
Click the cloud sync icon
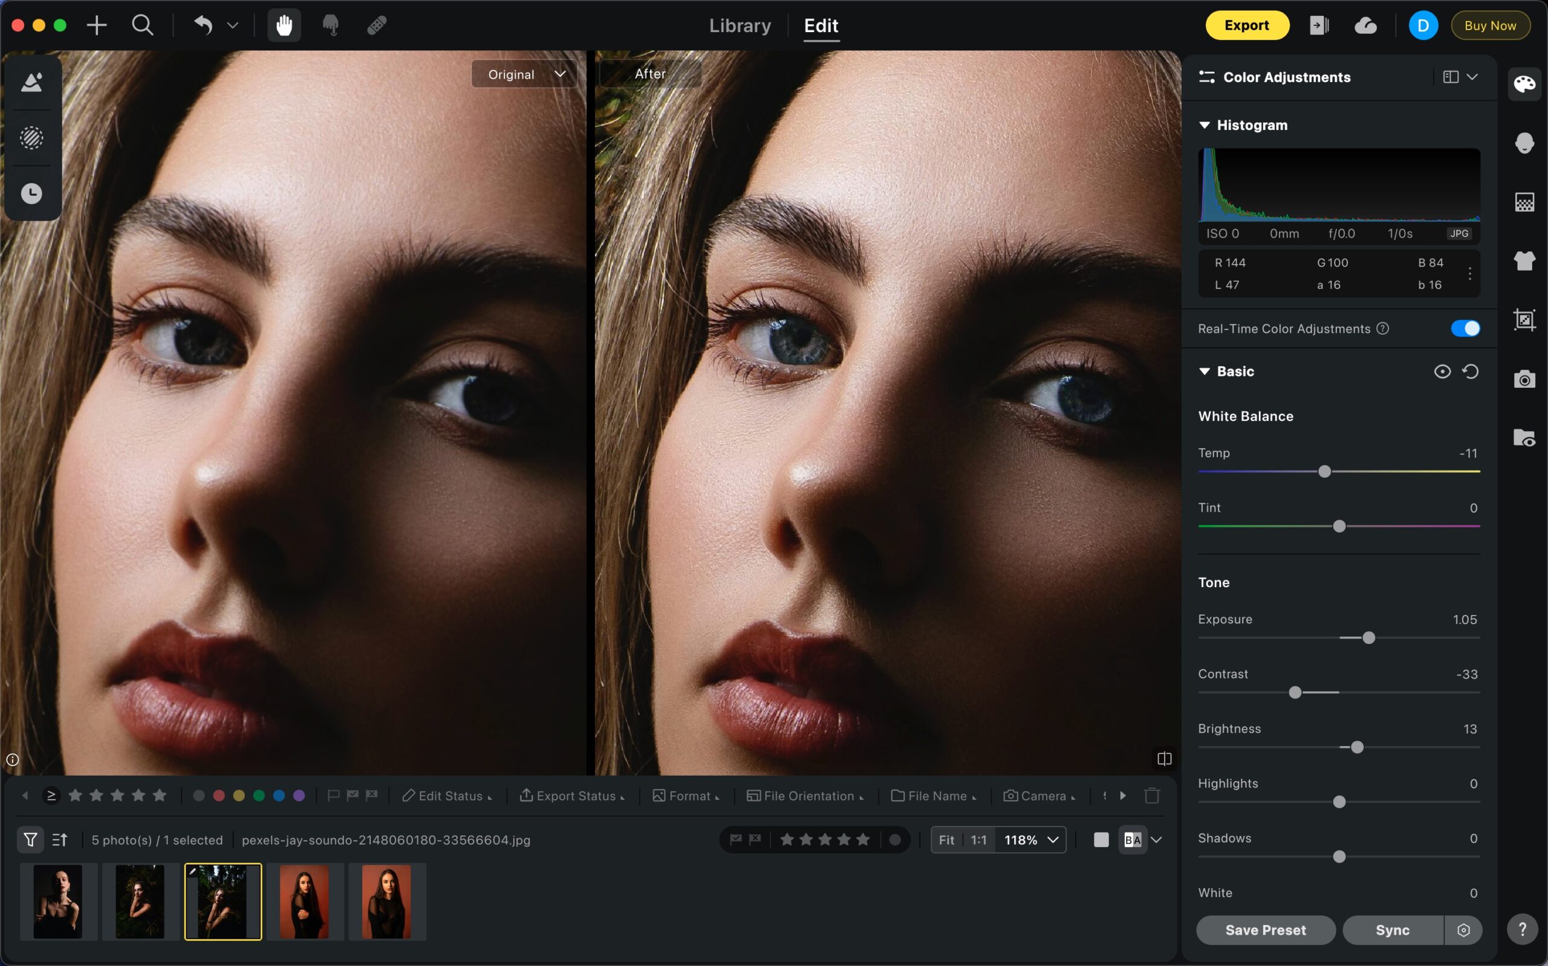point(1365,25)
